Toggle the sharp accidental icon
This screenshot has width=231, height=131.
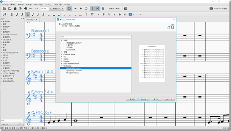[104, 14]
